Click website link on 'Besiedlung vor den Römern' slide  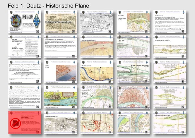point(51,57)
